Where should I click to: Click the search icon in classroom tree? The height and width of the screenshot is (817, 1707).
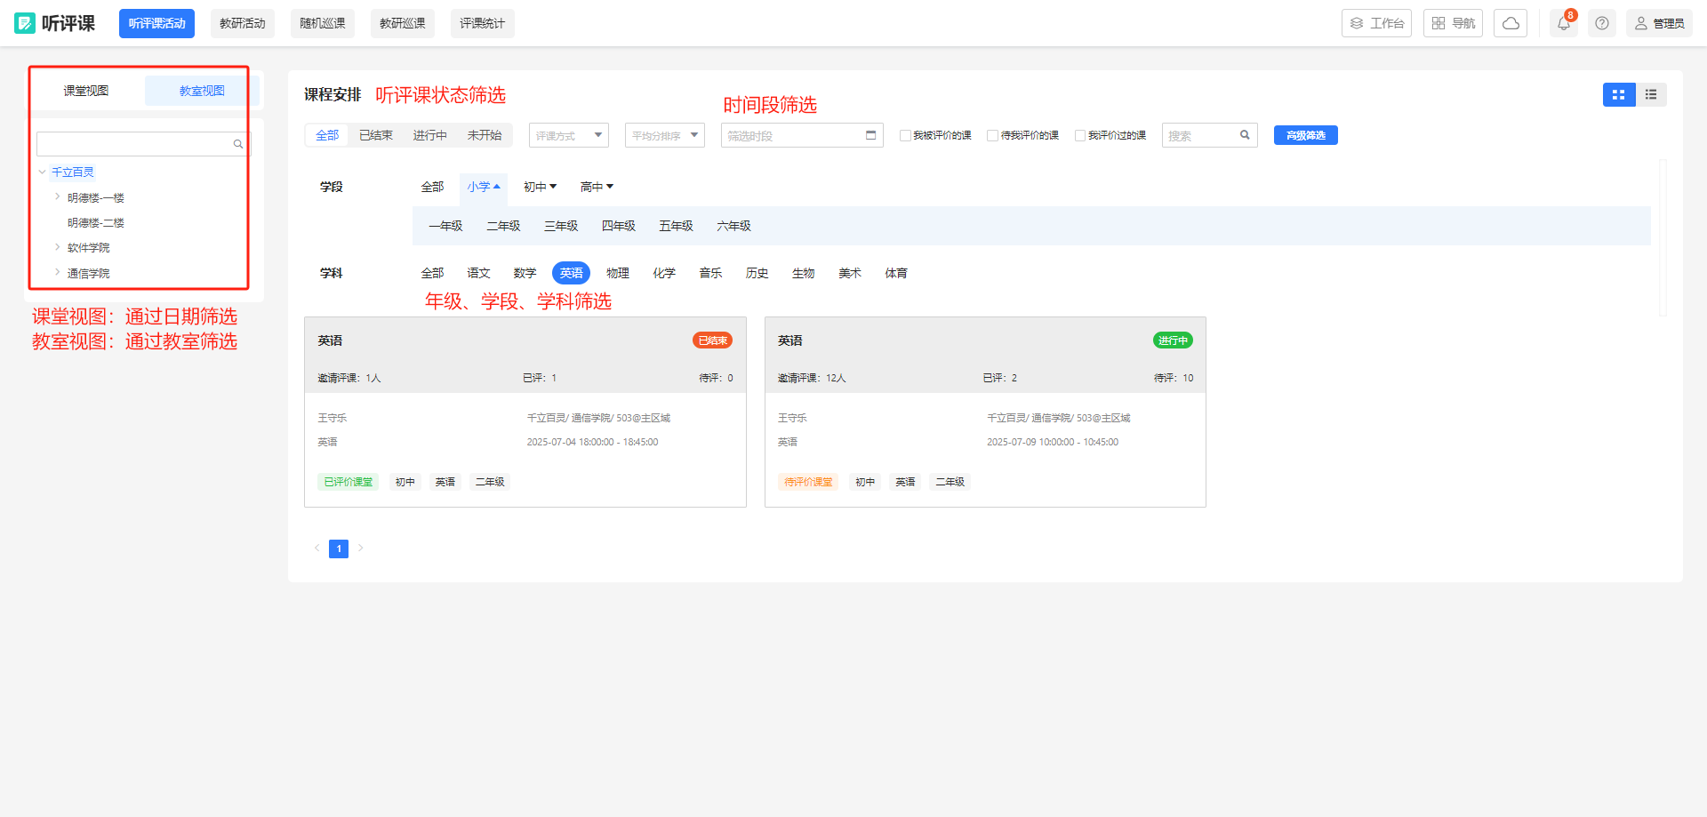(x=238, y=144)
